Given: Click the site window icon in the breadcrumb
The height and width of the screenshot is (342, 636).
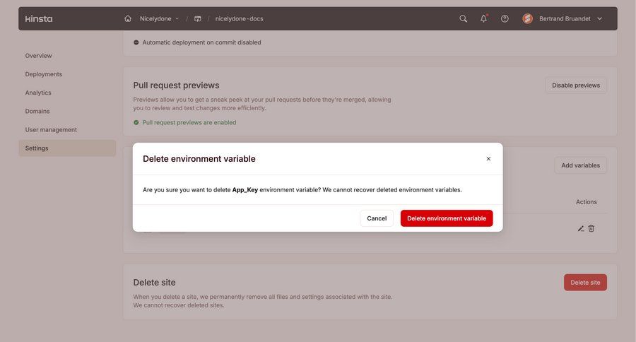Looking at the screenshot, I should [x=198, y=18].
